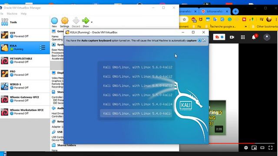Screen dimensions: 278x156
Task: Click the System section icon
Action: pos(53,44)
